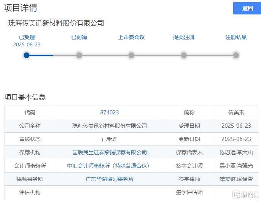This screenshot has height=201, width=261.
Task: Click the 崔友财,周怡萱 cell
Action: click(x=236, y=179)
